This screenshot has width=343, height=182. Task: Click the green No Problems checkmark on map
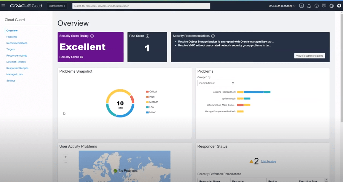click(x=115, y=171)
